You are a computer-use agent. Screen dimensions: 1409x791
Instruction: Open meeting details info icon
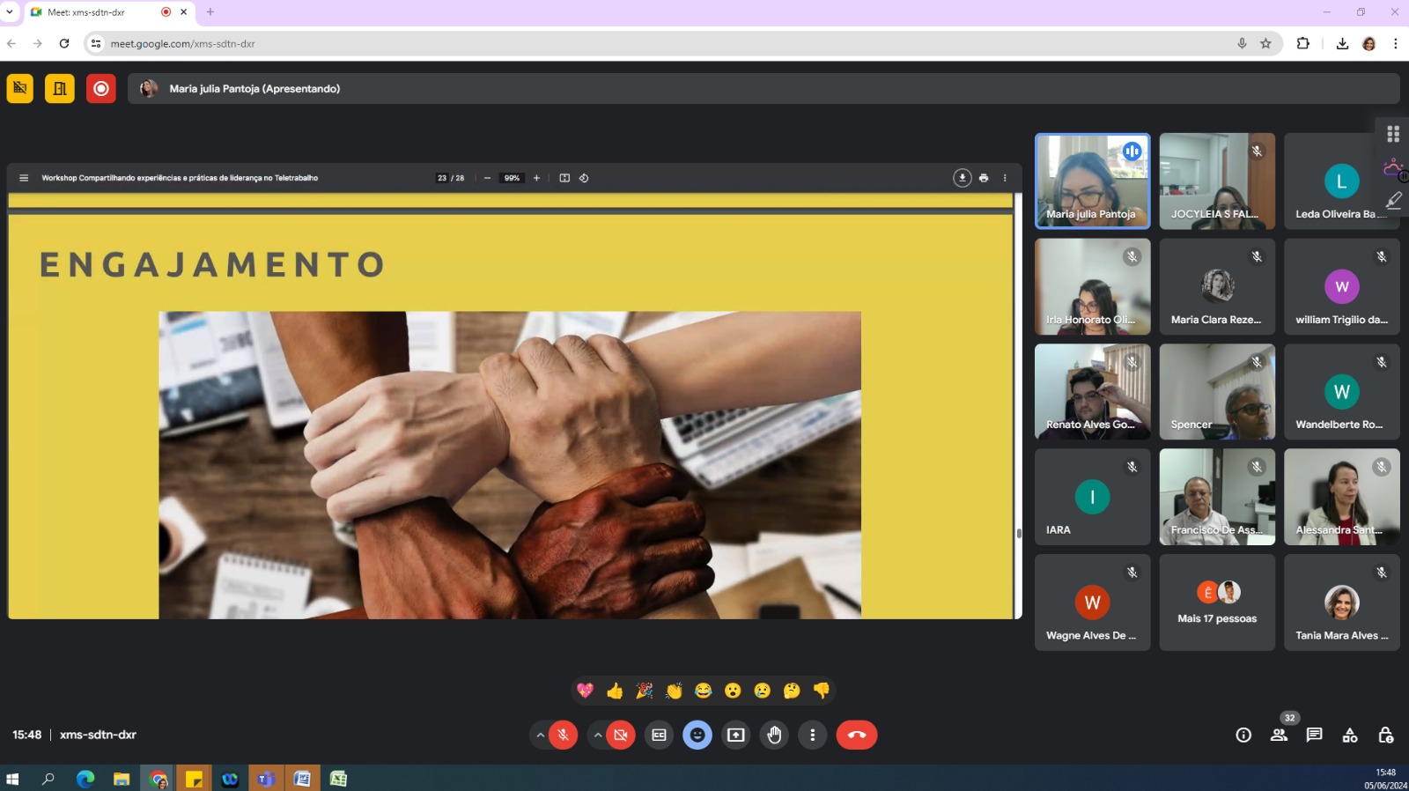[1243, 735]
